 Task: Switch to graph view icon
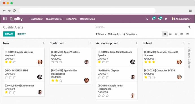tap(181, 34)
